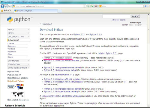Select the large screen style
Viewport: 150px width, 108px height.
pos(131,25)
